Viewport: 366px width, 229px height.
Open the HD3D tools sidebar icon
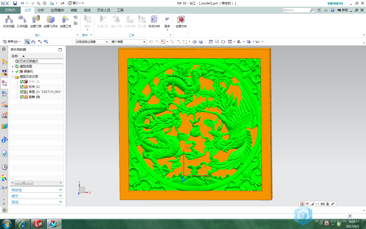click(4, 140)
